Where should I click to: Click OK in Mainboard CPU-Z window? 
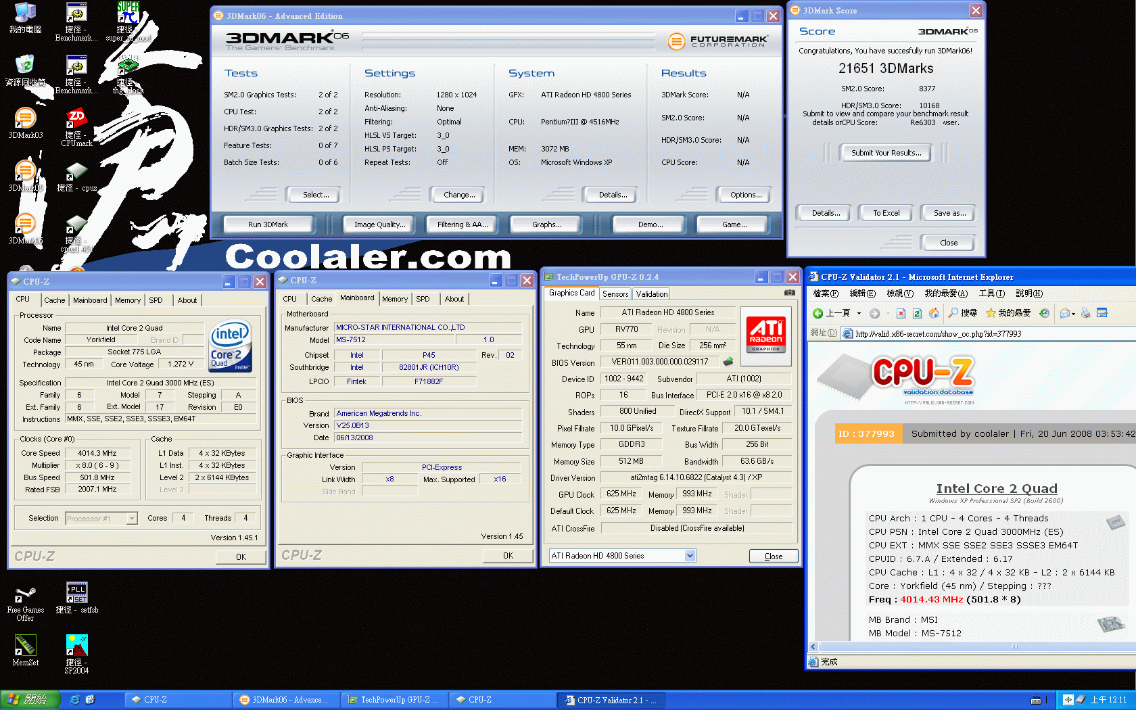pos(508,556)
